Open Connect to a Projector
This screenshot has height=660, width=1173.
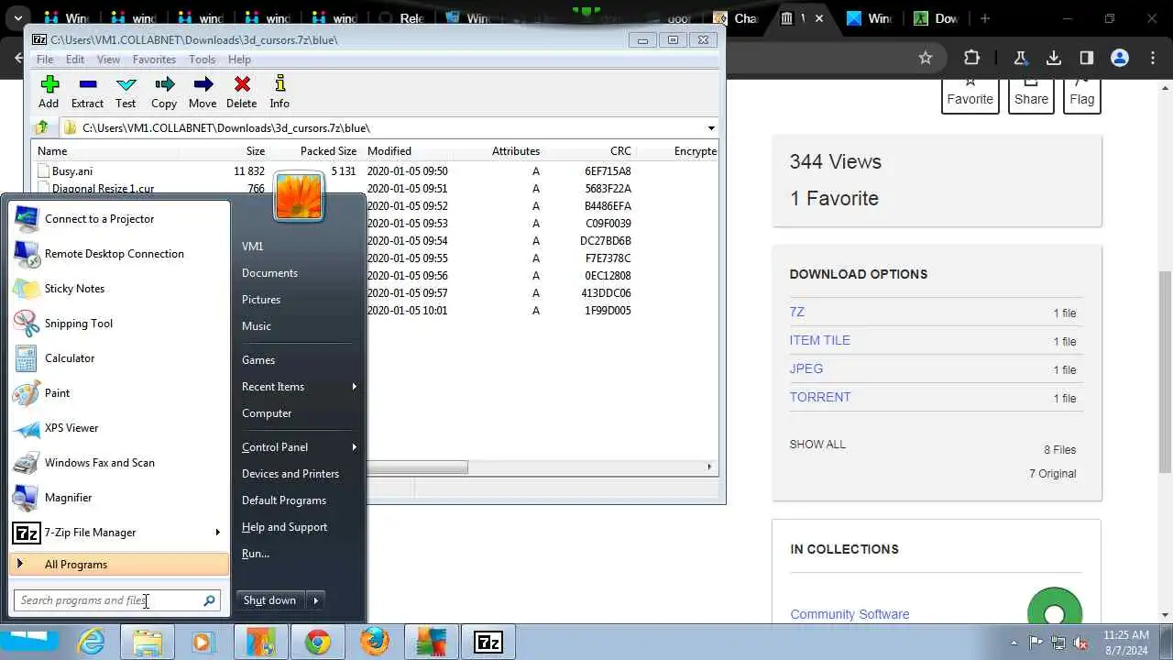coord(119,219)
